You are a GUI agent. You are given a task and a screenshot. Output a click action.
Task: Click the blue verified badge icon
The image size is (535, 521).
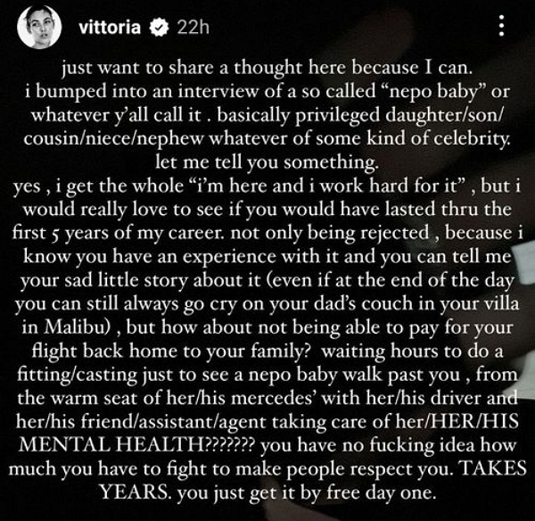[x=159, y=28]
